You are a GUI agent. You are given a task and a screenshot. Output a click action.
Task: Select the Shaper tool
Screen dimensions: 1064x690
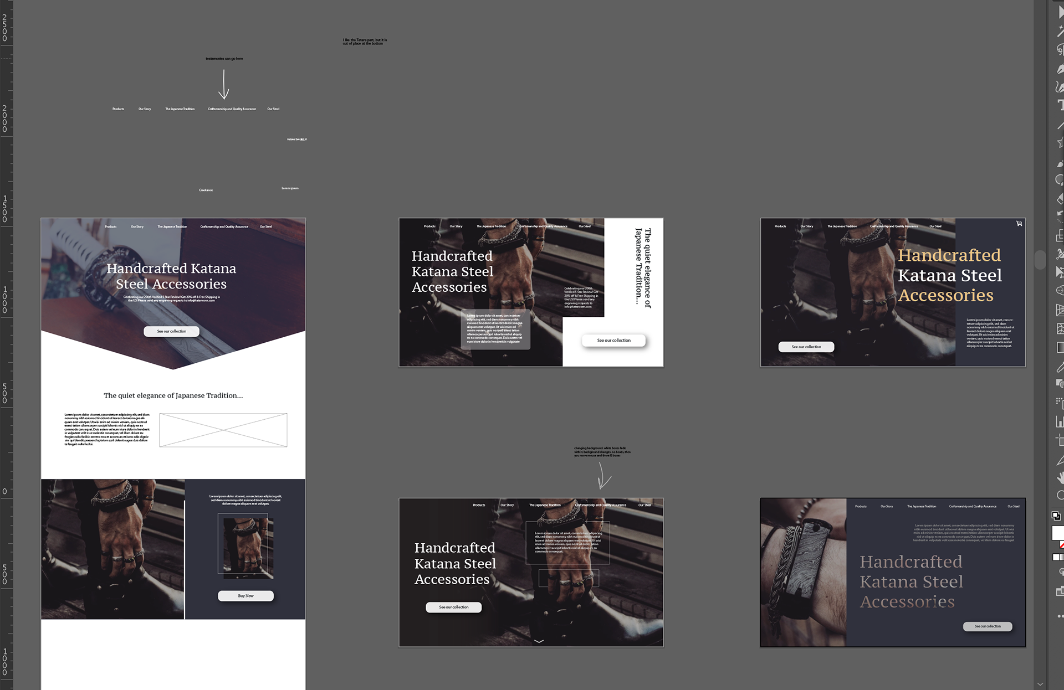coord(1060,180)
